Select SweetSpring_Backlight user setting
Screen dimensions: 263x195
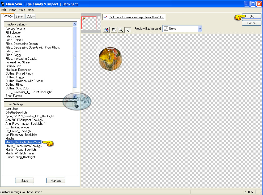(20, 157)
